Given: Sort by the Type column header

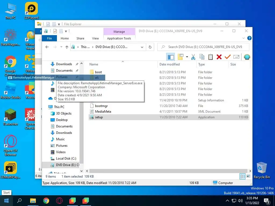Looking at the screenshot, I should pyautogui.click(x=213, y=64).
